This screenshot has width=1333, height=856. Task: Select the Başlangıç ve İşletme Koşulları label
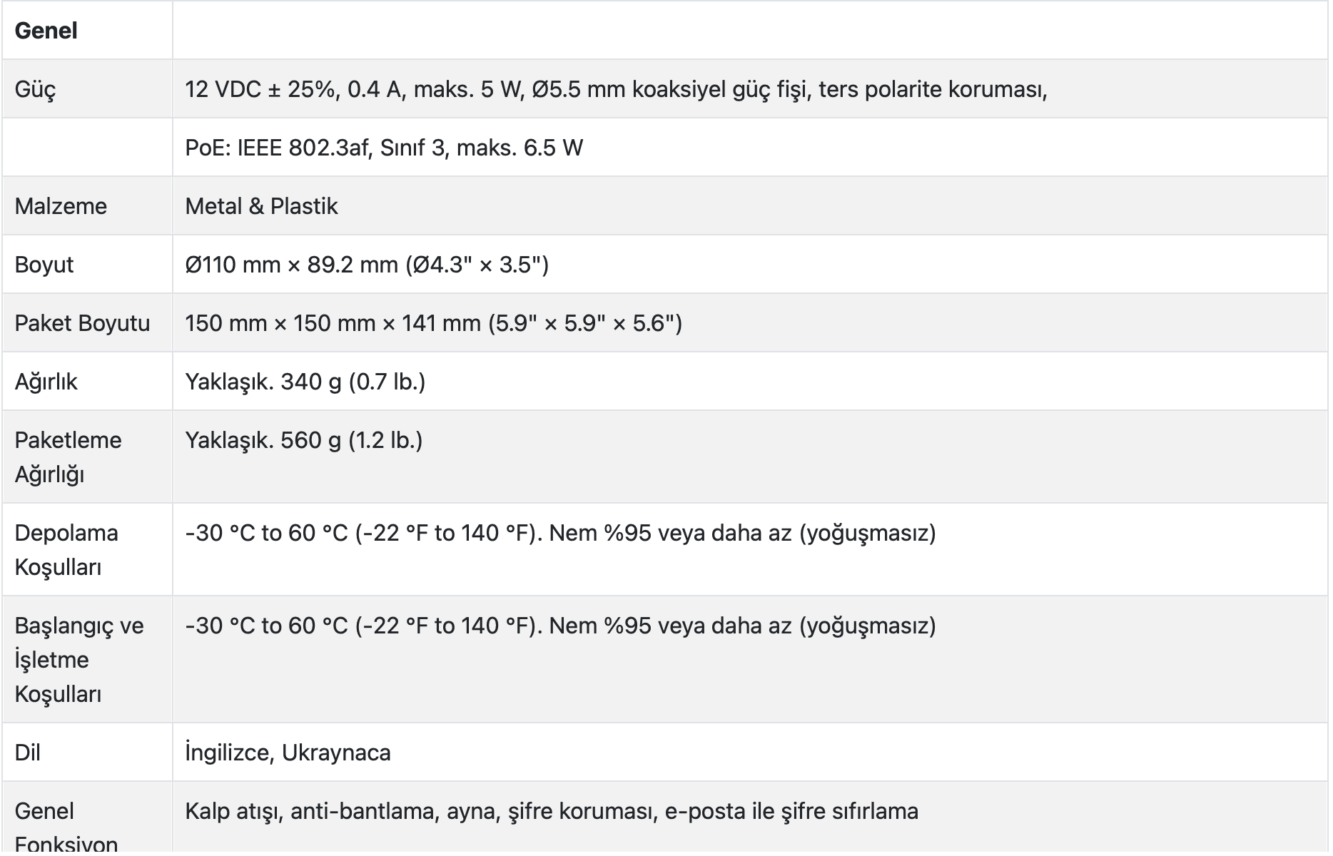click(78, 659)
